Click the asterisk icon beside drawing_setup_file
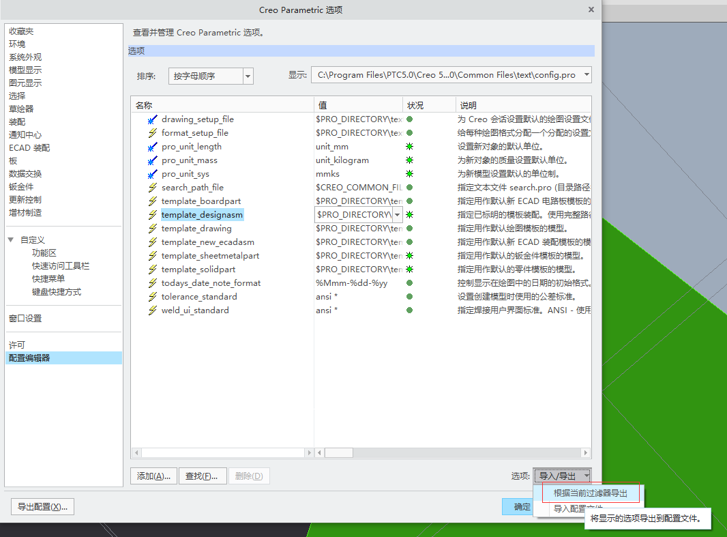Image resolution: width=727 pixels, height=537 pixels. [x=153, y=119]
